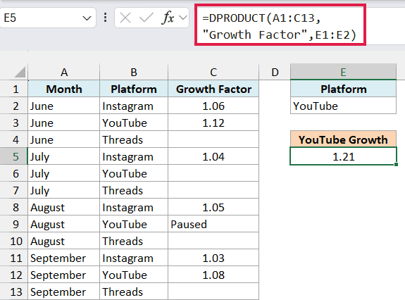This screenshot has height=300, width=405.
Task: Click the Month header cell
Action: click(x=64, y=89)
